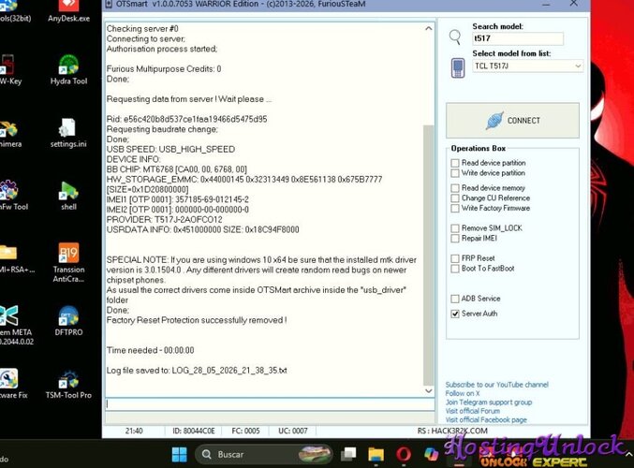Click the OTSmart title bar app icon
Screen dimensions: 634x468
pos(109,4)
